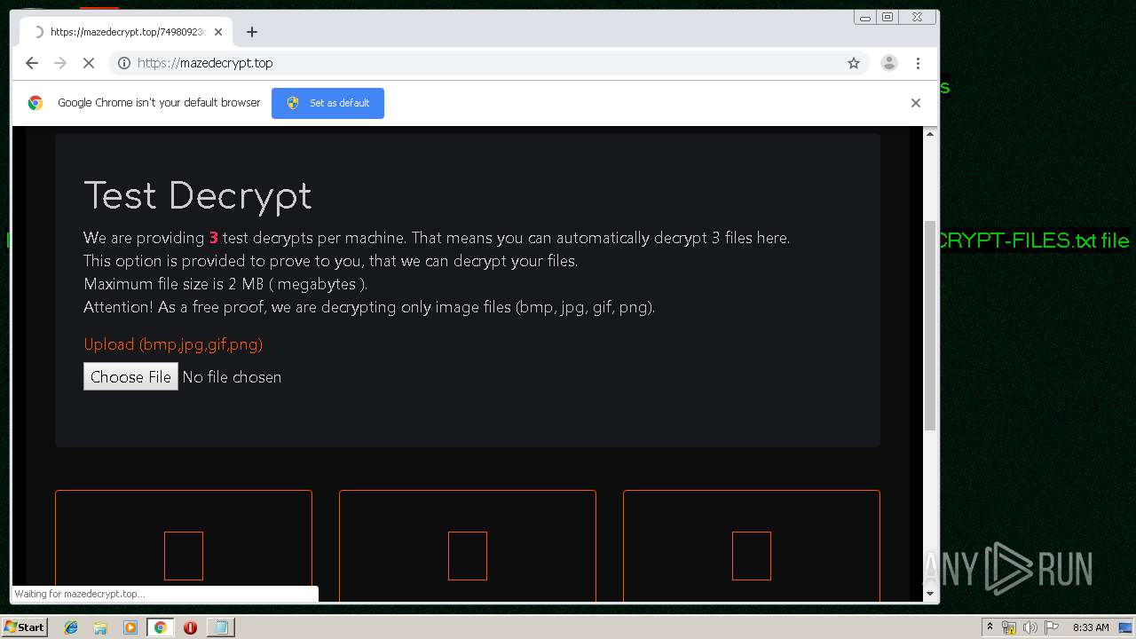Select the Chrome taskbar button

click(x=161, y=627)
